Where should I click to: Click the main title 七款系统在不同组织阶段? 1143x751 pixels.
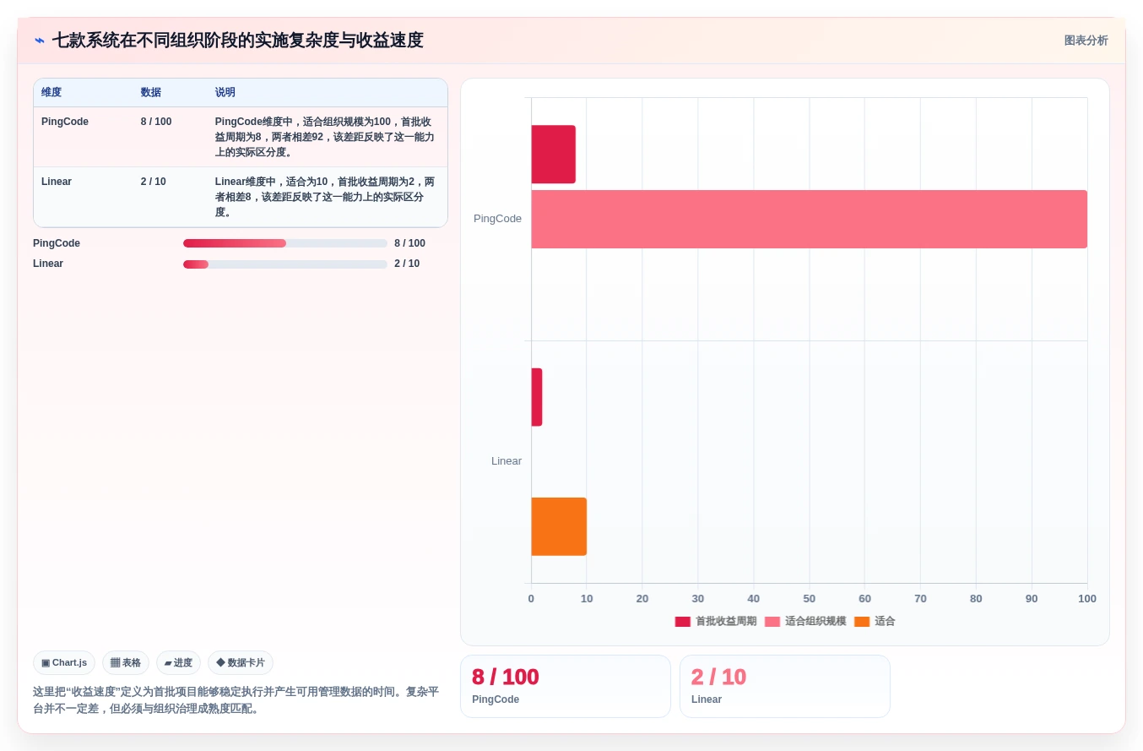[x=237, y=41]
